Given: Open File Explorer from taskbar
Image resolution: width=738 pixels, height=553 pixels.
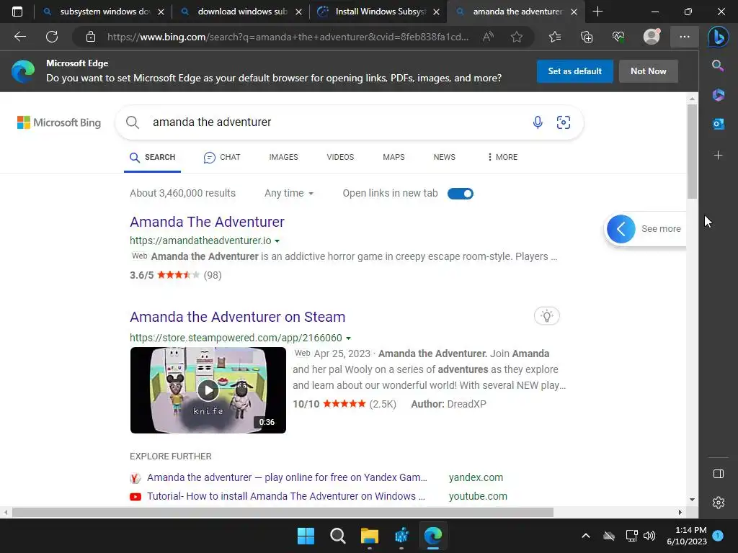Looking at the screenshot, I should point(370,536).
